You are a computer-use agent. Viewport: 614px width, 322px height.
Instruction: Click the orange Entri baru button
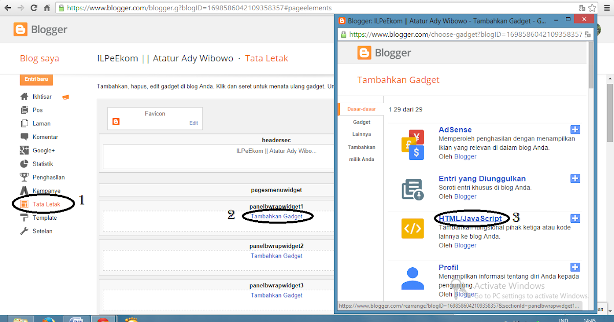[x=36, y=80]
